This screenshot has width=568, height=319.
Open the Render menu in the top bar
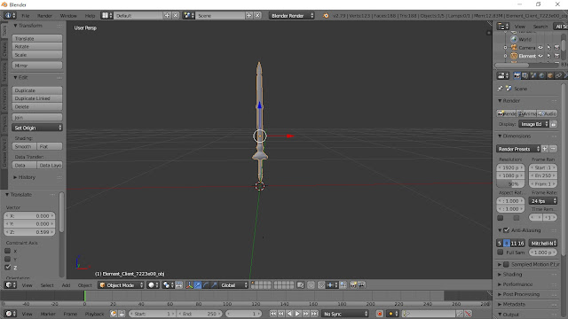[x=44, y=16]
